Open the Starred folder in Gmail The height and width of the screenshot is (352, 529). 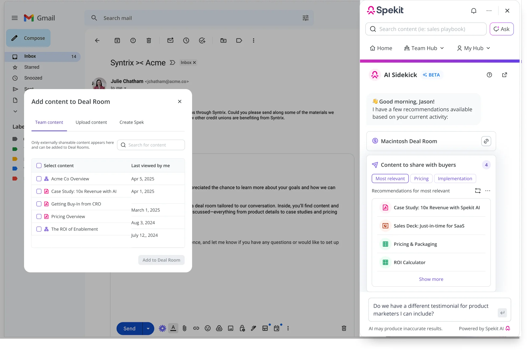[x=32, y=67]
